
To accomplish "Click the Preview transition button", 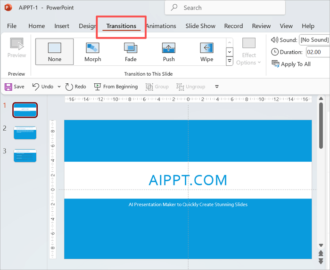I will pos(16,48).
